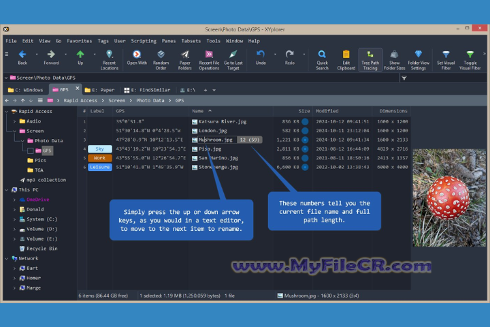
Task: Open Redo dropdown arrow
Action: click(304, 54)
